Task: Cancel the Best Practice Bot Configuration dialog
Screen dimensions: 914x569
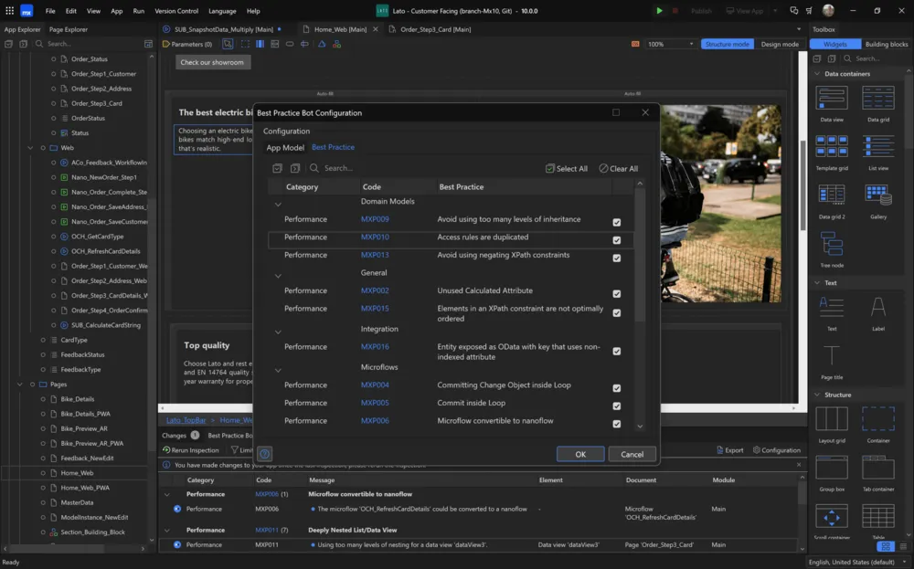Action: [632, 454]
